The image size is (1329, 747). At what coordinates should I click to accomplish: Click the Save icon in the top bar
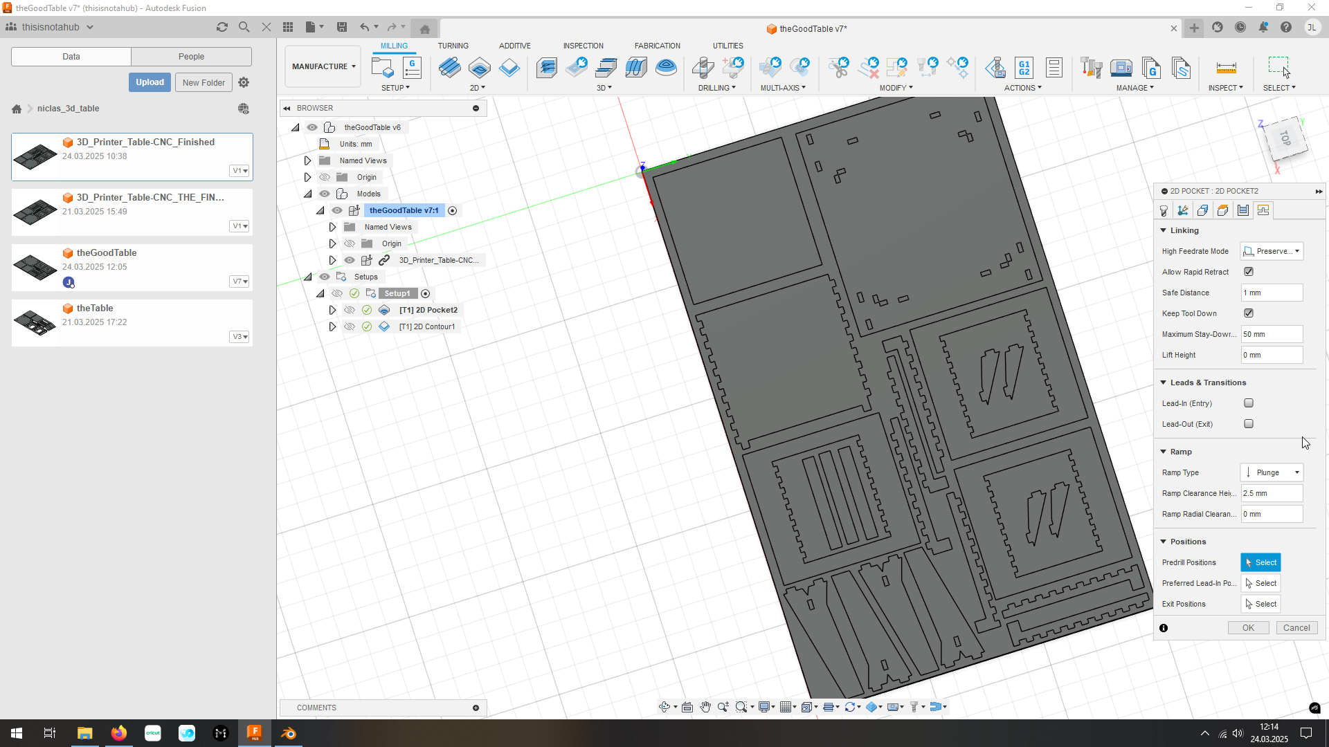(x=342, y=27)
